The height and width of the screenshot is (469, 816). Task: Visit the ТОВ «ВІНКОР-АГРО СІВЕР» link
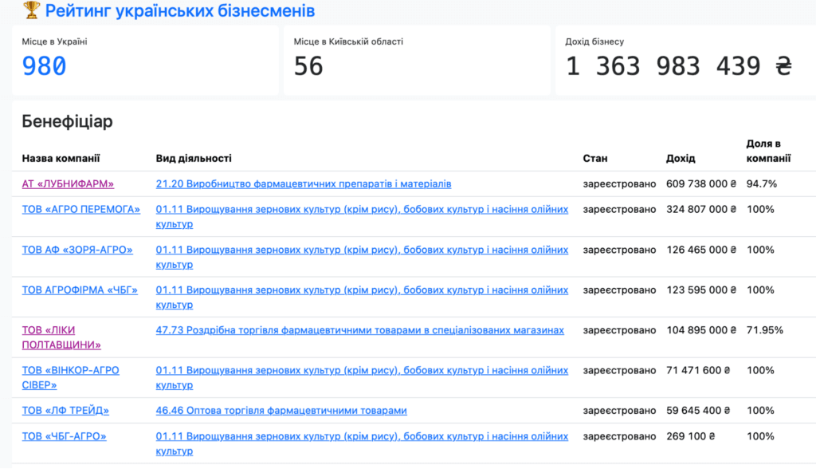pos(70,378)
